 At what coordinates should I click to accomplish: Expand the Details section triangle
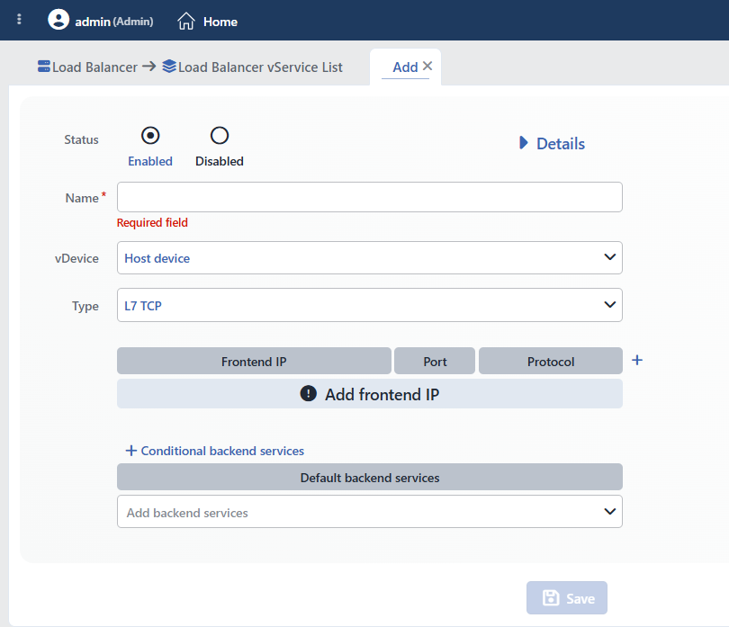(x=524, y=143)
